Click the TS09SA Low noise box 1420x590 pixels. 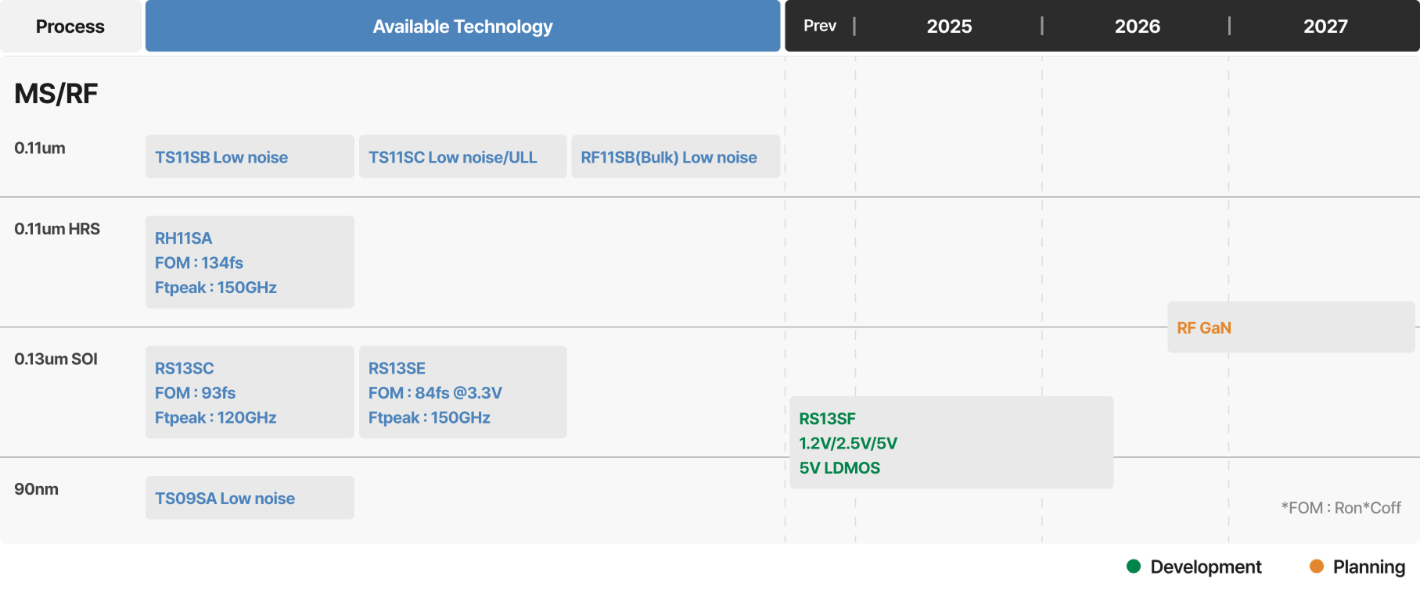click(x=250, y=499)
